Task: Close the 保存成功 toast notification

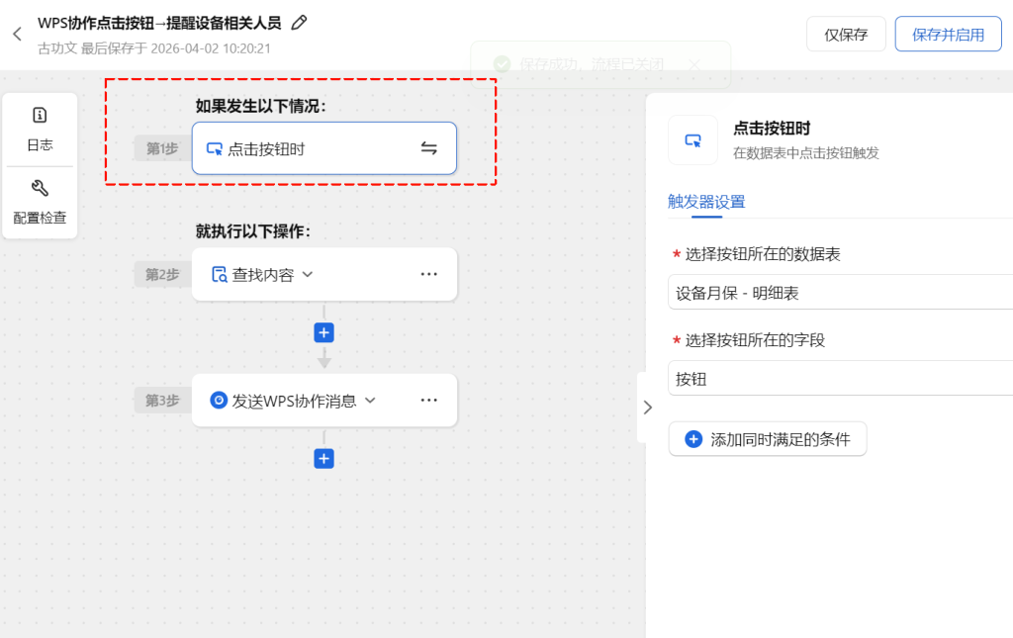Action: pyautogui.click(x=694, y=64)
